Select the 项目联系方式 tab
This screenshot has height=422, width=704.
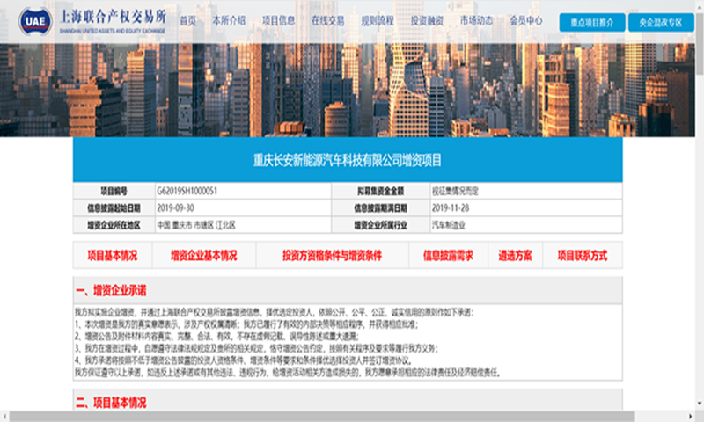[583, 255]
